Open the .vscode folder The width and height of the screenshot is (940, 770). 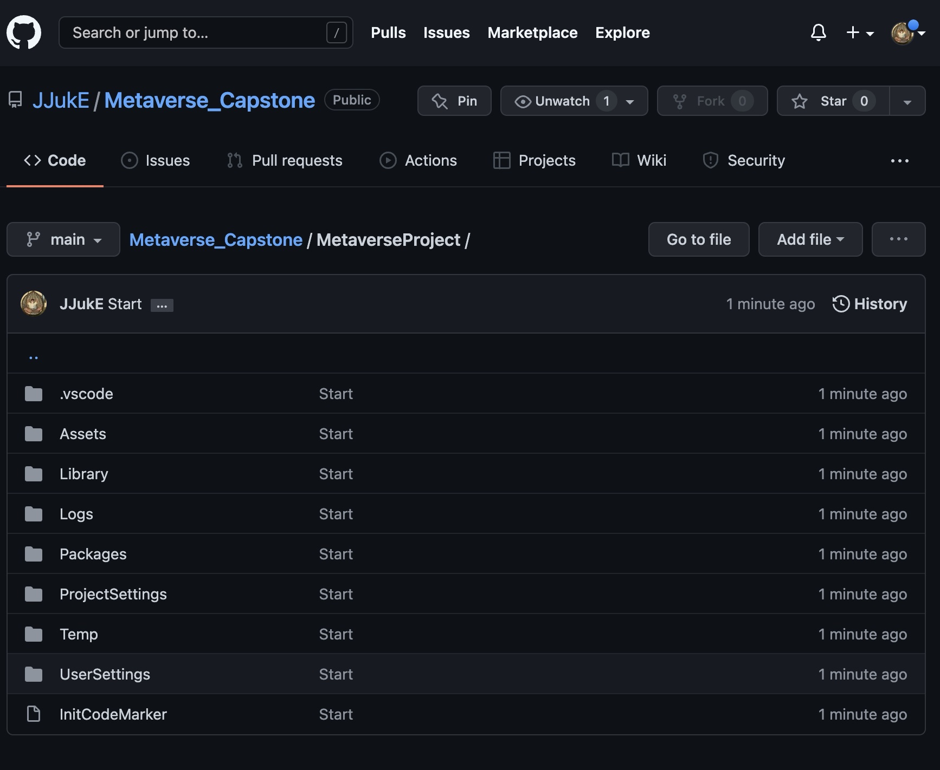(x=86, y=394)
